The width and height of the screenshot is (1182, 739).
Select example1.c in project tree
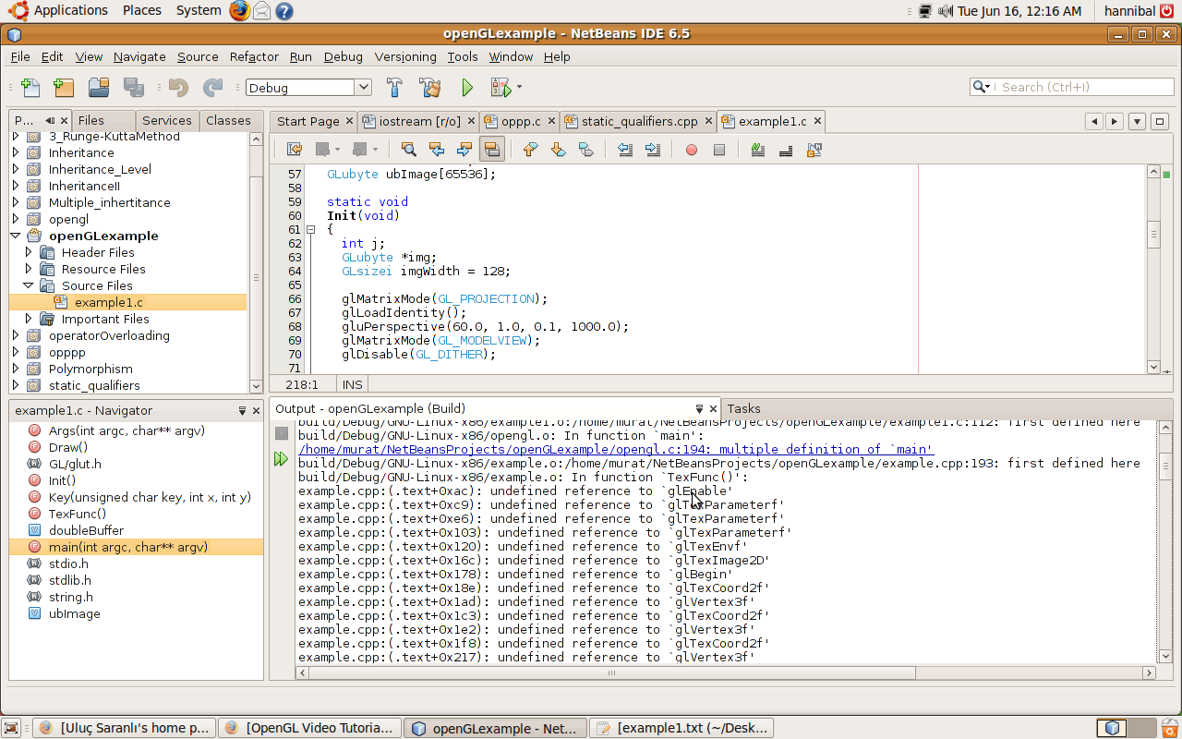109,302
